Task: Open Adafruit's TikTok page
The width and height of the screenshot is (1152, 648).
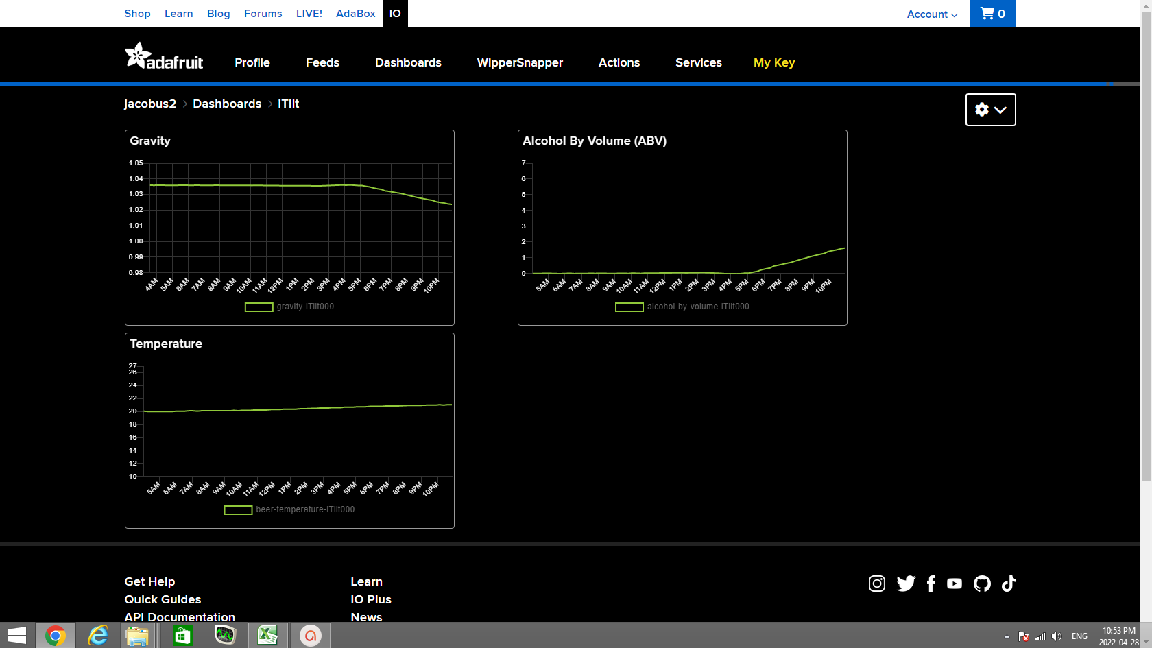Action: [1009, 584]
